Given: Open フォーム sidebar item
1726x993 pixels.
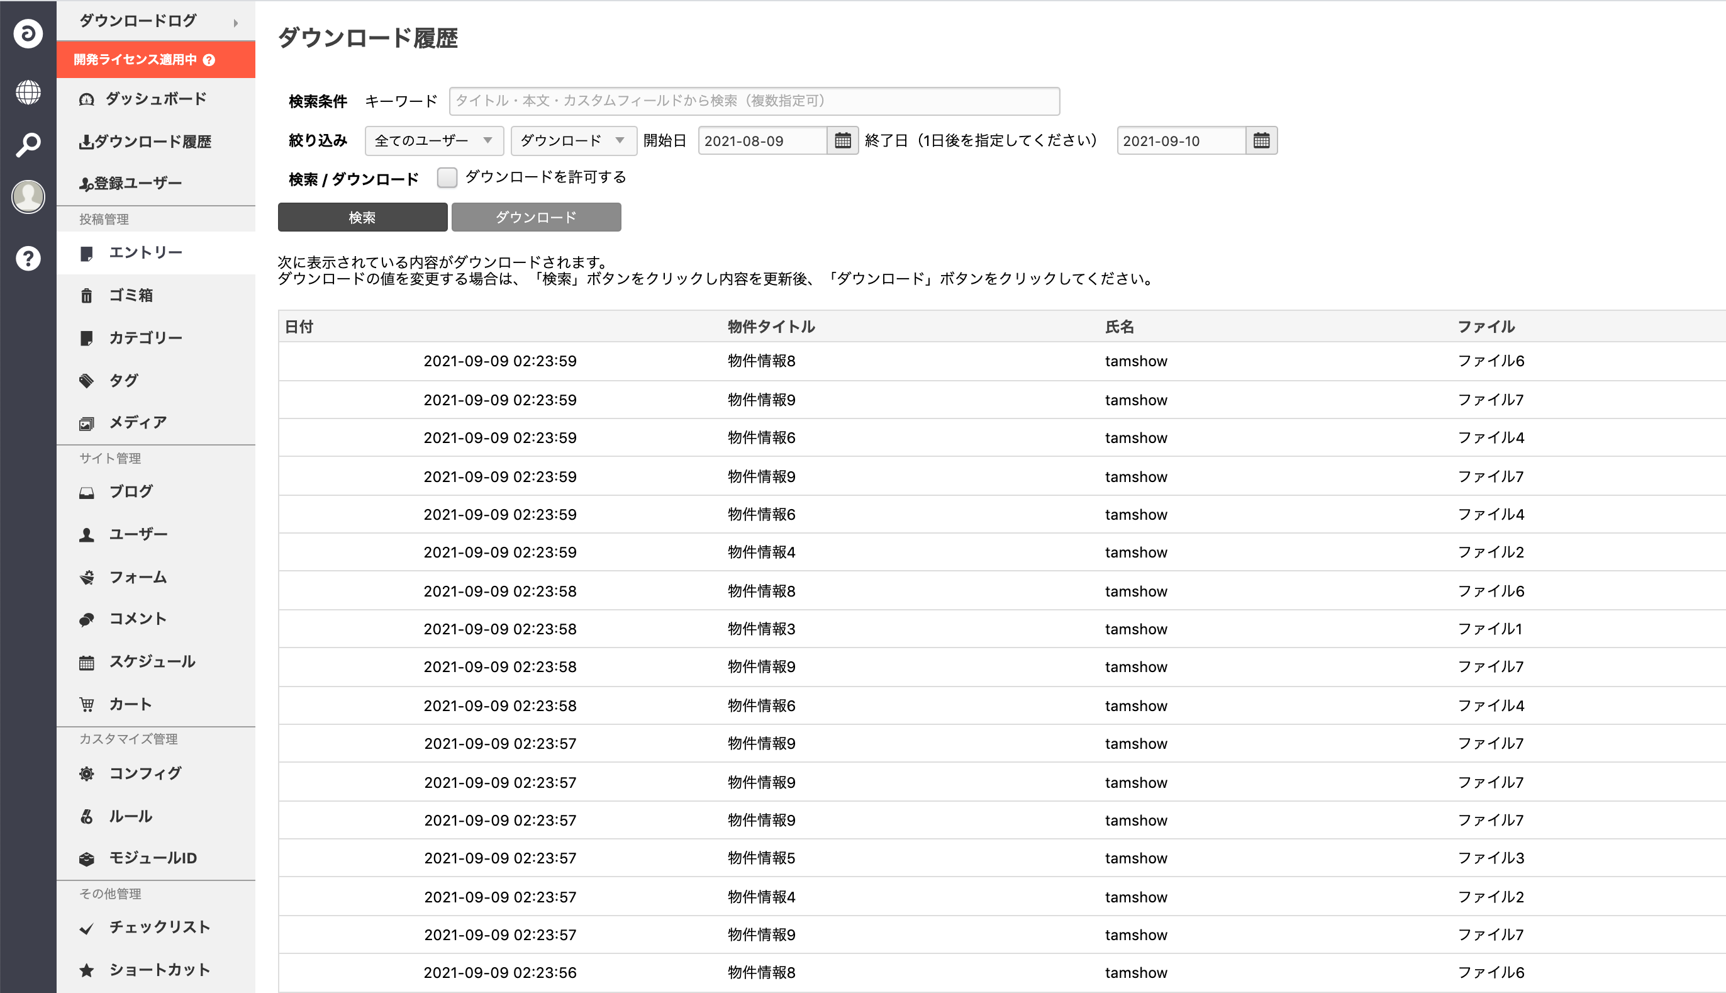Looking at the screenshot, I should 156,577.
